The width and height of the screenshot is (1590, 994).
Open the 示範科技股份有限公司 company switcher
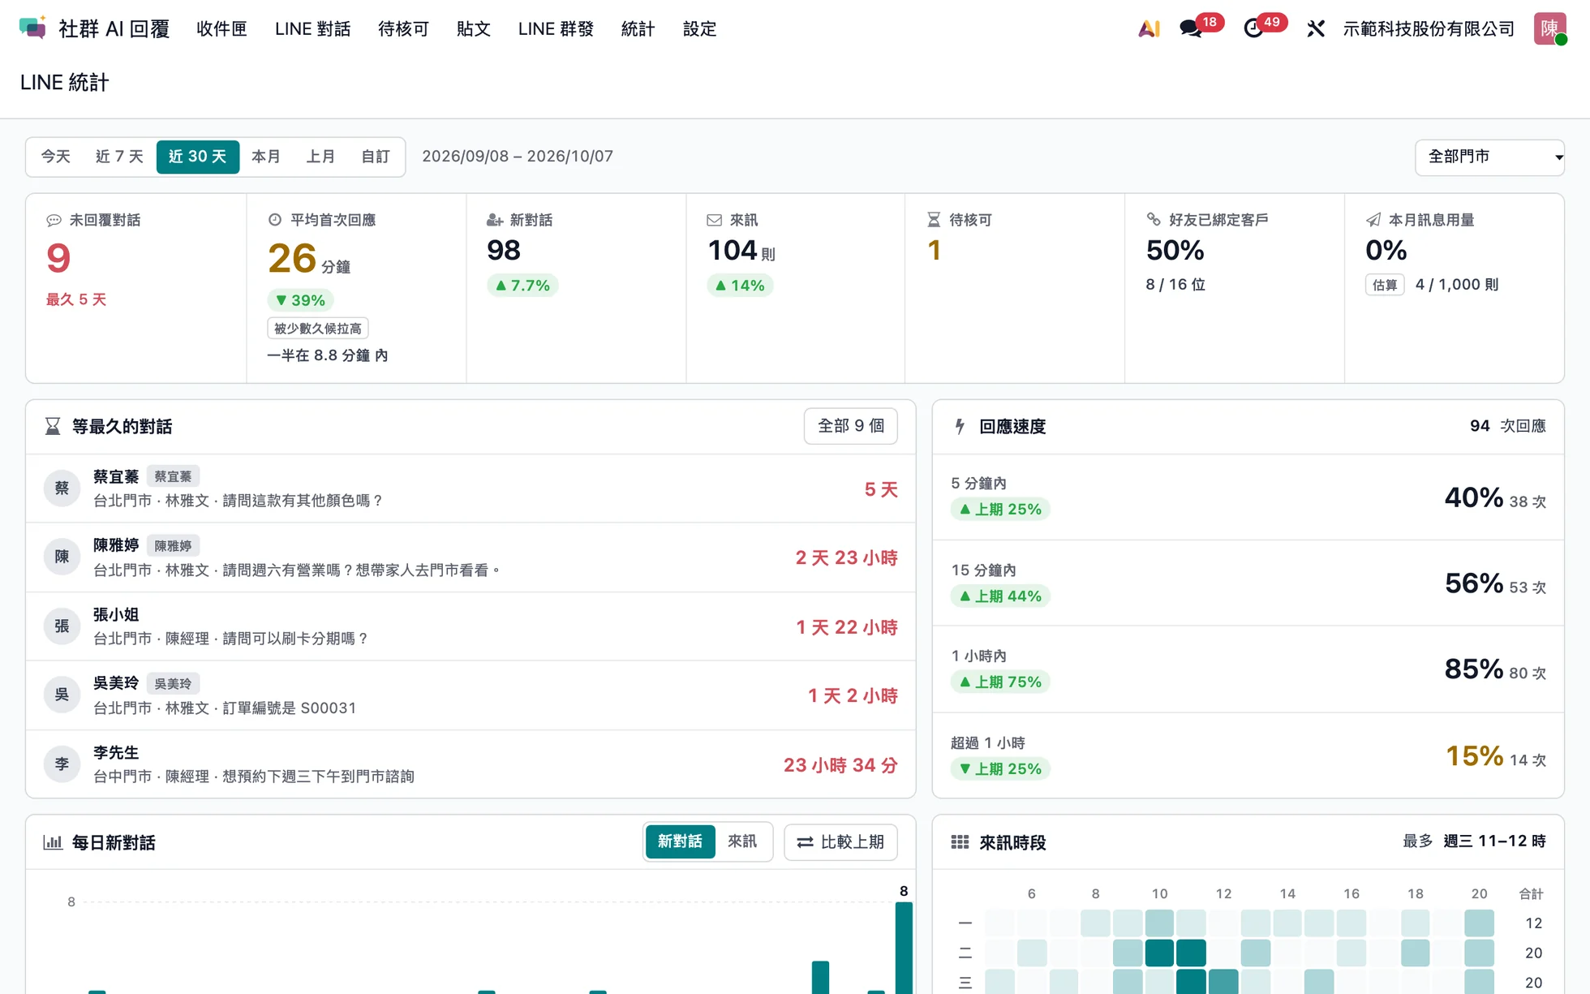click(x=1429, y=28)
